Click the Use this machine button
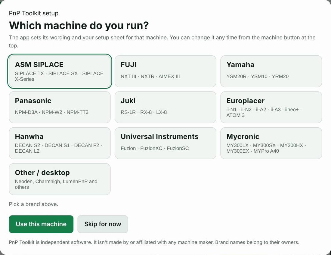Screen dimensions: 331x255 point(41,224)
